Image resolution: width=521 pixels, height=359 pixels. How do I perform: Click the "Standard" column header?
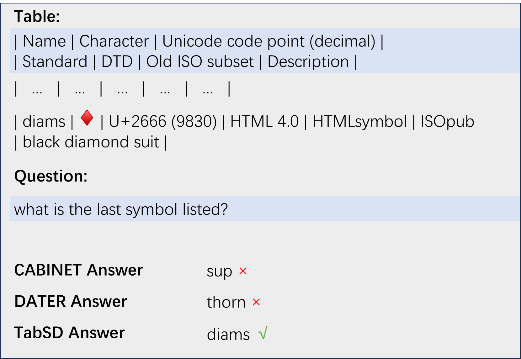[x=55, y=61]
